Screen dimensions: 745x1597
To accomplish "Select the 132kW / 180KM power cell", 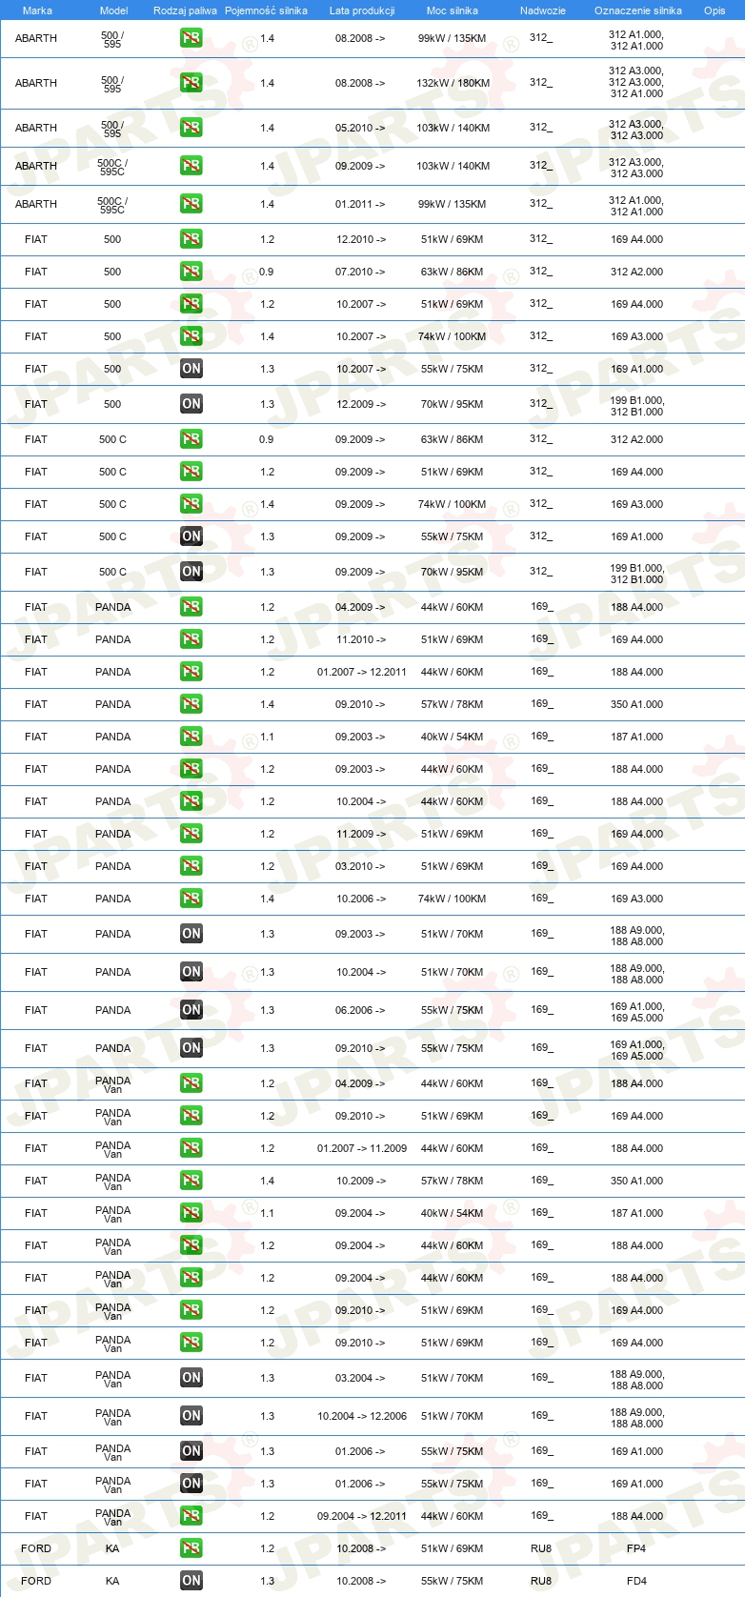I will (453, 83).
